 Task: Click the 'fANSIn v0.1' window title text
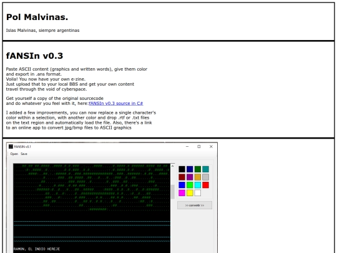[x=22, y=147]
